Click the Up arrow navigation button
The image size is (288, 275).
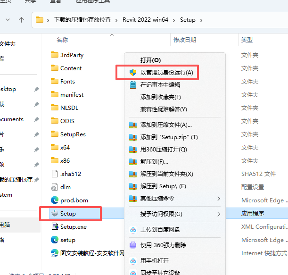21,20
